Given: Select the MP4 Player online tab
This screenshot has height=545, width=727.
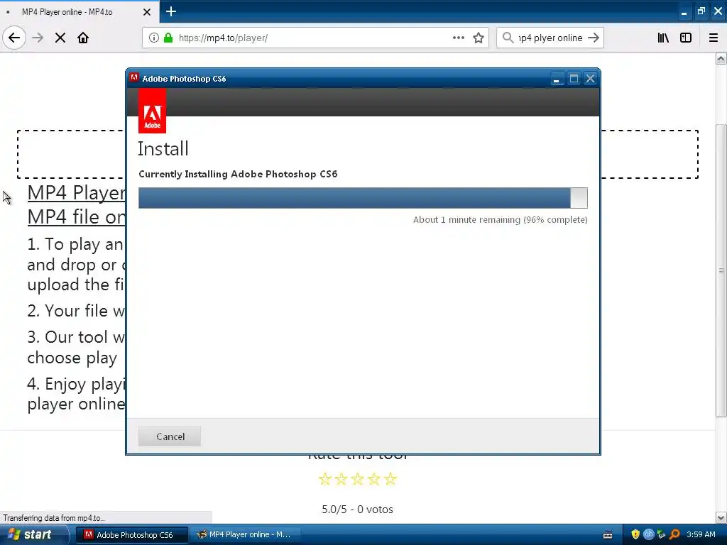Looking at the screenshot, I should [x=80, y=11].
